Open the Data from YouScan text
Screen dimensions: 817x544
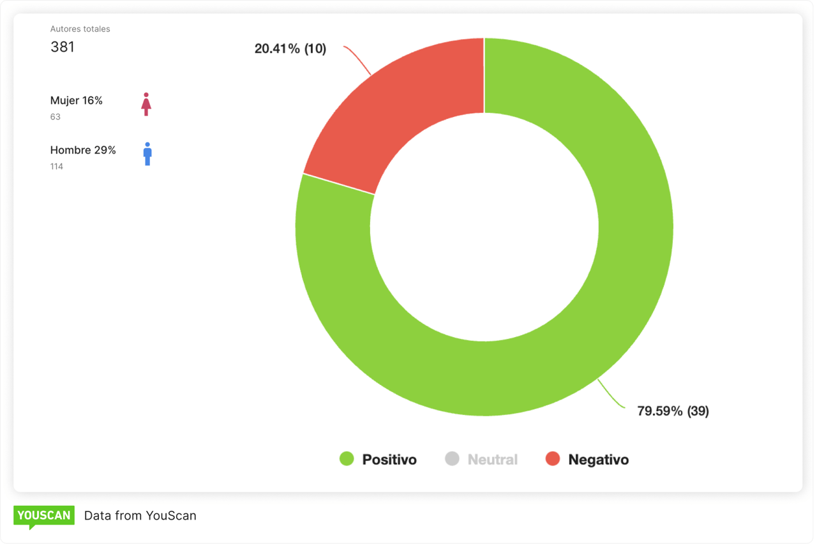[140, 516]
